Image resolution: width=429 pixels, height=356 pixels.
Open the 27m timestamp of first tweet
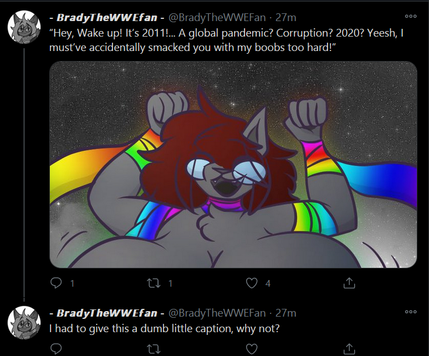(x=285, y=18)
